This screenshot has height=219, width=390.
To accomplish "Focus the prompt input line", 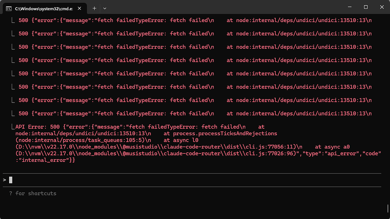I will 192,180.
